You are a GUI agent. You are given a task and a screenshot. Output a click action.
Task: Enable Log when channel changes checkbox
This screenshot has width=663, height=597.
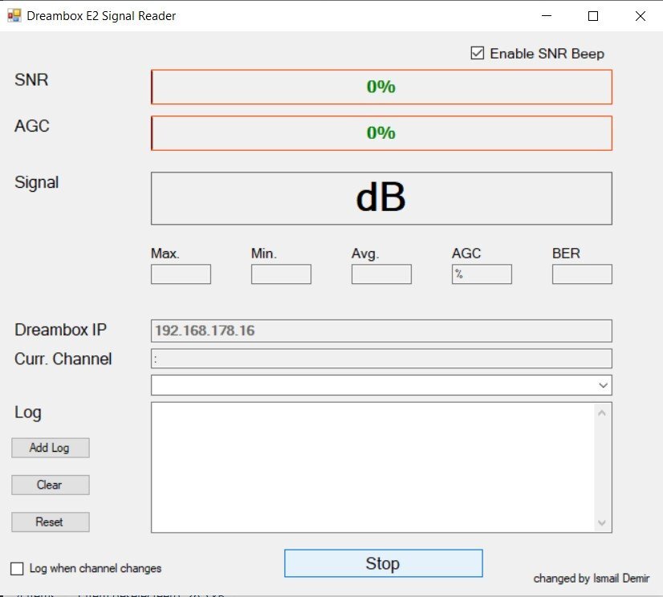point(17,569)
